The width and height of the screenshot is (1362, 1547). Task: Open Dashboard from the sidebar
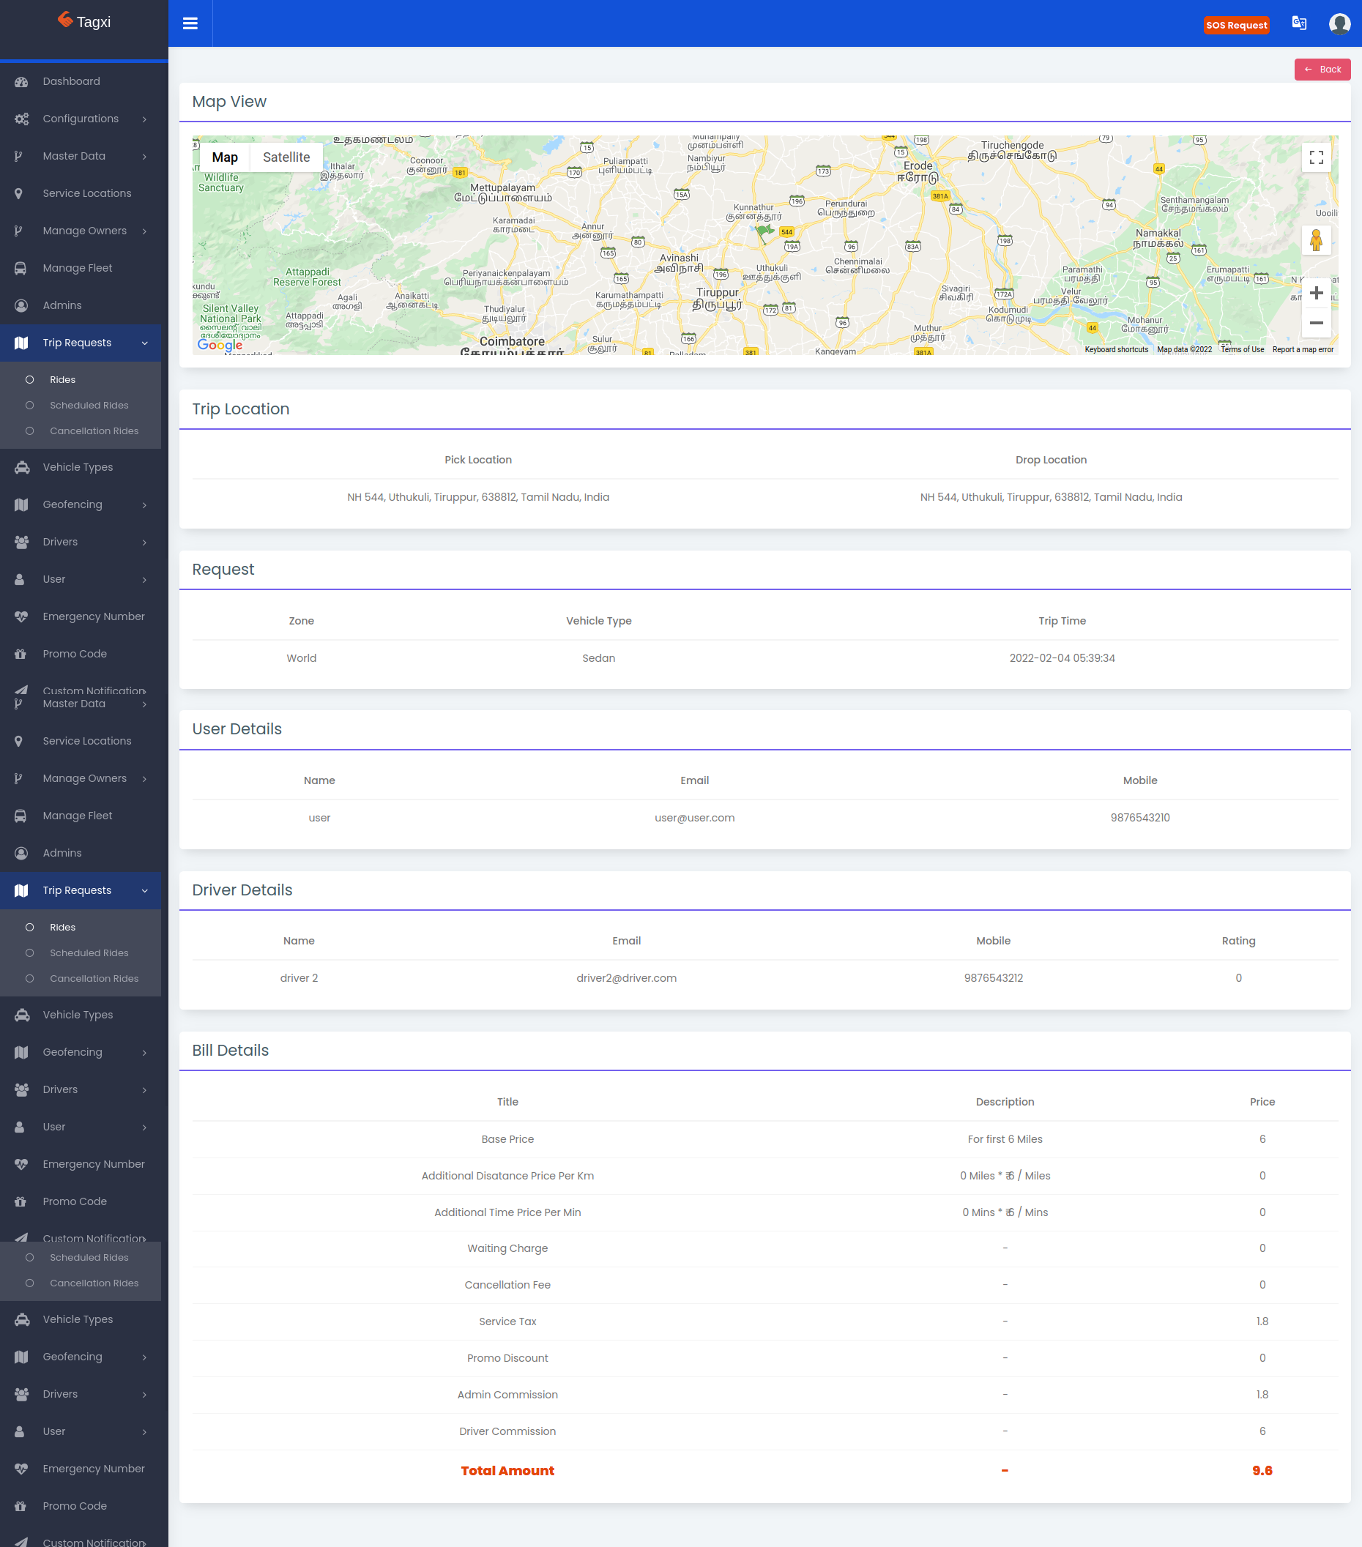point(71,82)
